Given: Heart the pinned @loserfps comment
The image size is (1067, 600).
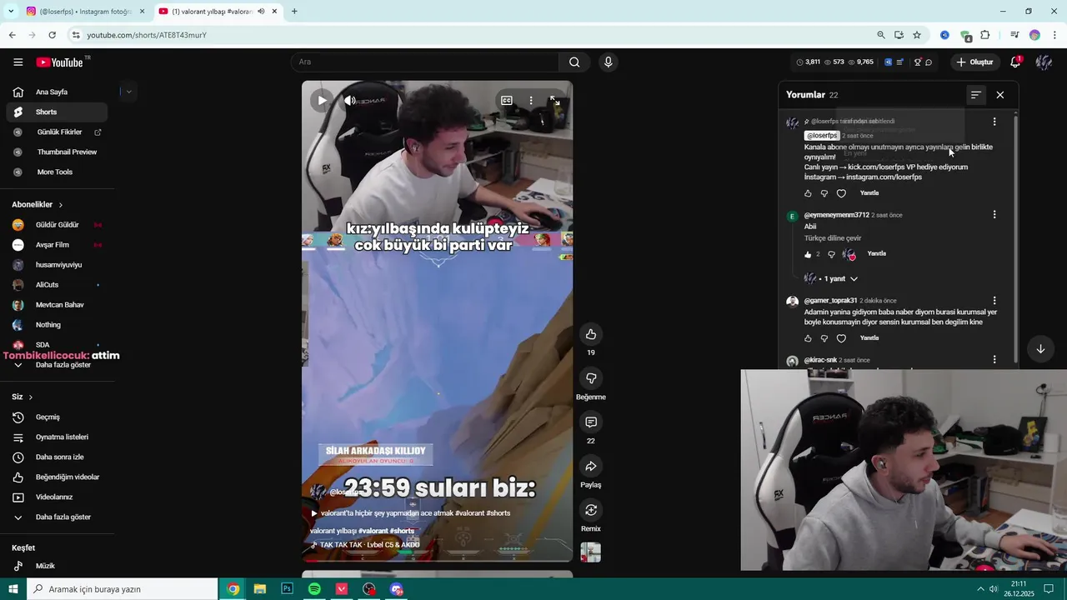Looking at the screenshot, I should 841,193.
